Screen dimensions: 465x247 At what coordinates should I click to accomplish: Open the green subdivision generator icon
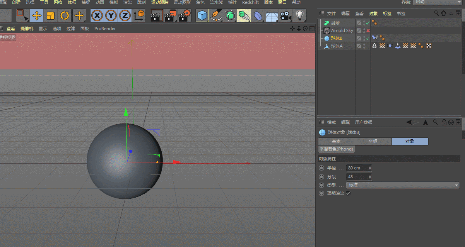(230, 15)
